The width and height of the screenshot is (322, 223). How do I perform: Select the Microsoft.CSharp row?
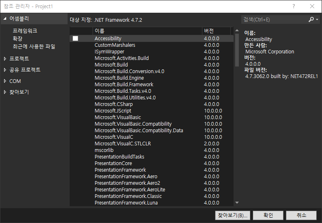point(152,104)
